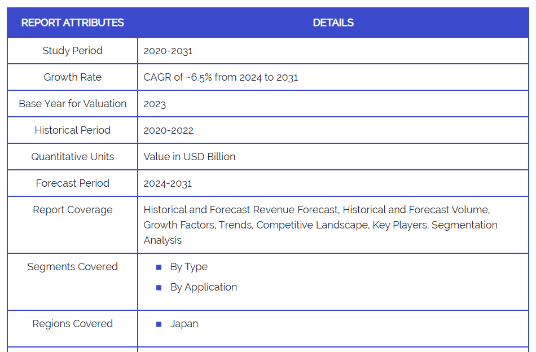Click the REPORT ATTRIBUTES column header
The width and height of the screenshot is (536, 352).
pos(72,23)
